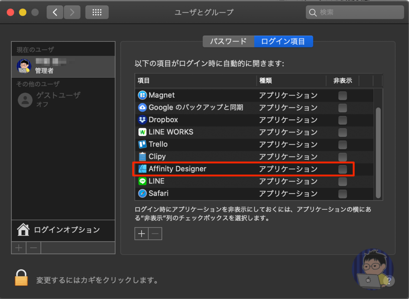Viewport: 409px width, 299px height.
Task: Sort by the 項目 column header
Action: point(196,81)
